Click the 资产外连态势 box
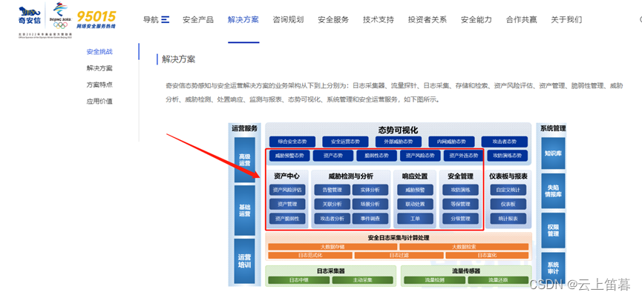 click(x=463, y=156)
